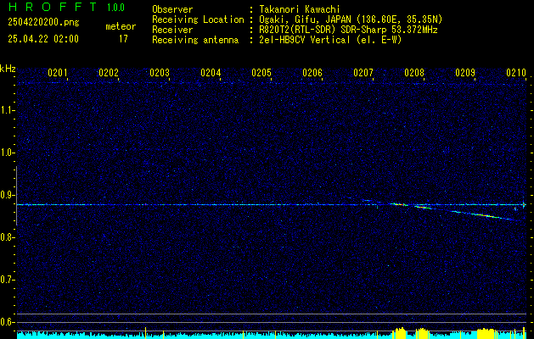Click the 0205 time marker
The image size is (534, 339).
point(261,73)
